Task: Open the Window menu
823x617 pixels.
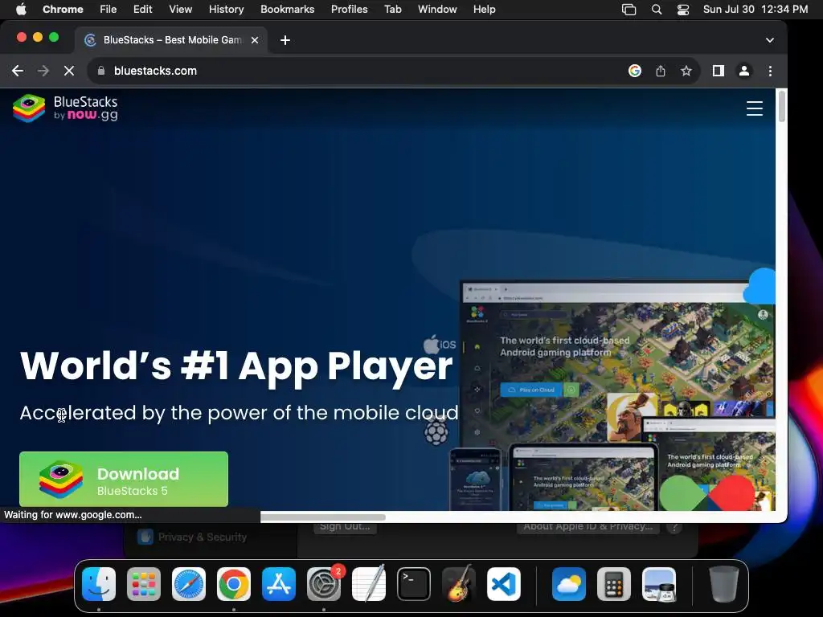Action: 437,10
